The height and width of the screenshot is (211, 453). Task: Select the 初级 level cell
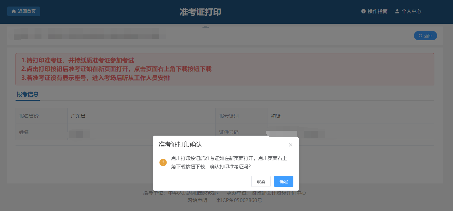(x=351, y=116)
